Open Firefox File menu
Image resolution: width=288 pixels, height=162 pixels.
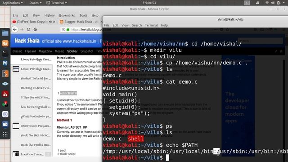click(15, 15)
